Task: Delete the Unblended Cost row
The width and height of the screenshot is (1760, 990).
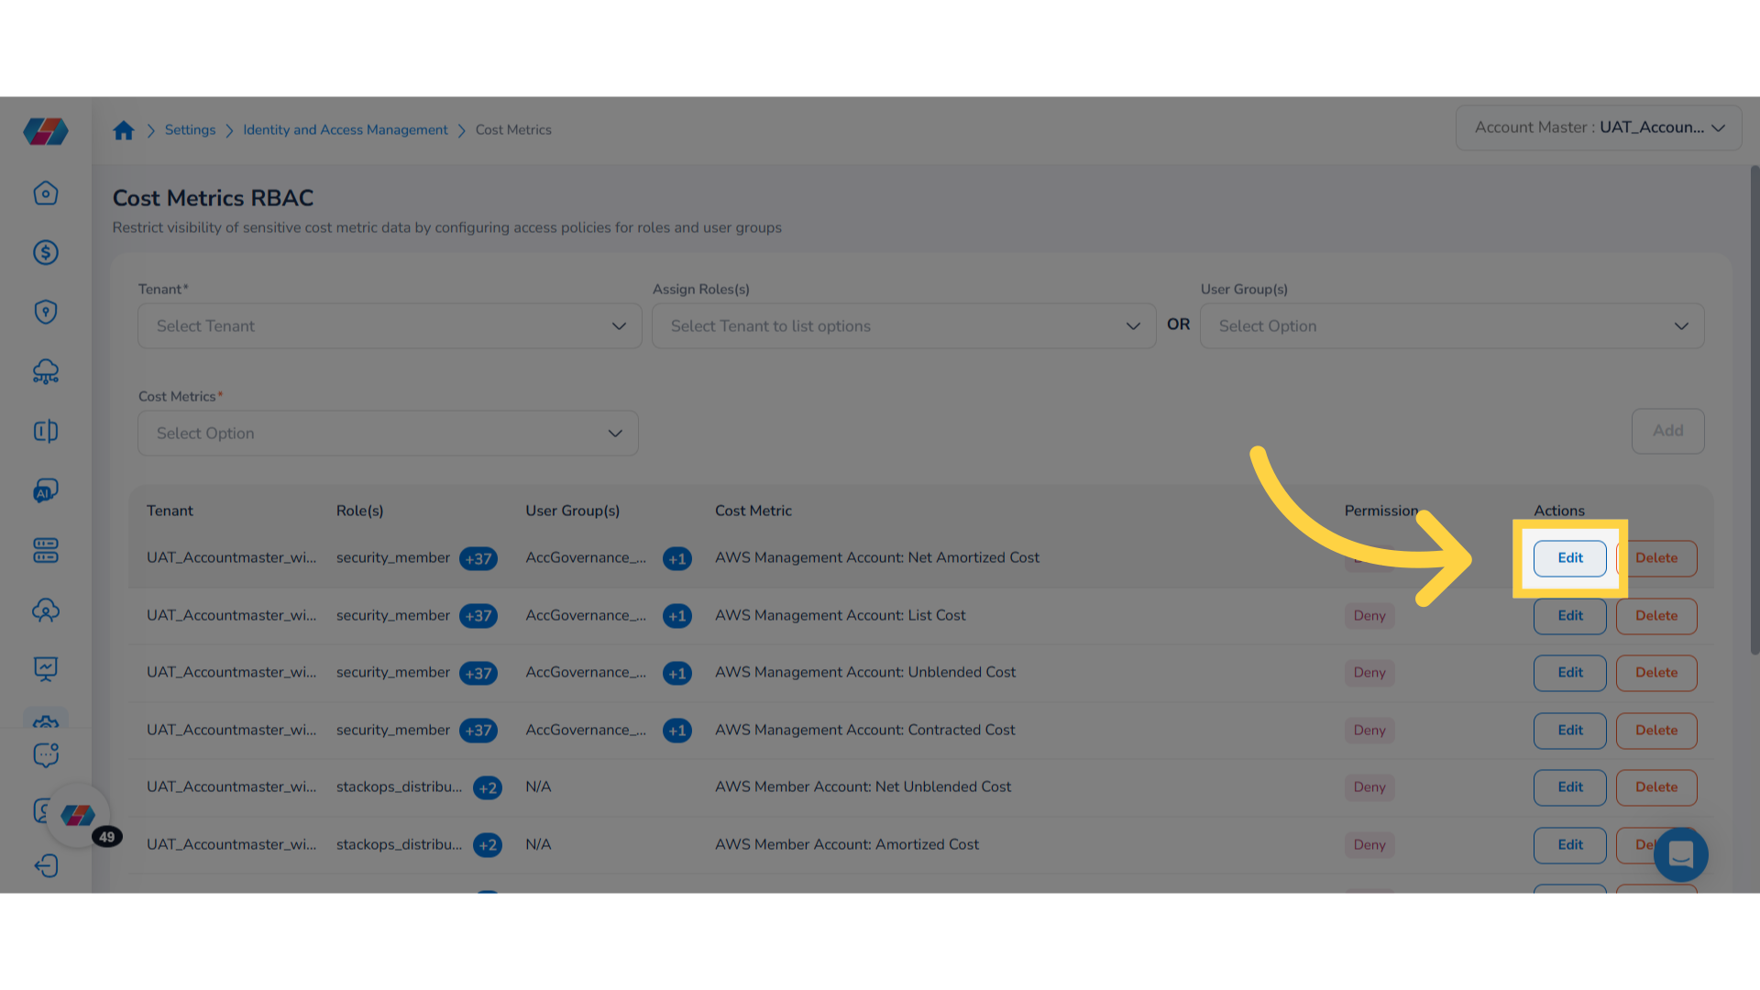Action: tap(1655, 673)
